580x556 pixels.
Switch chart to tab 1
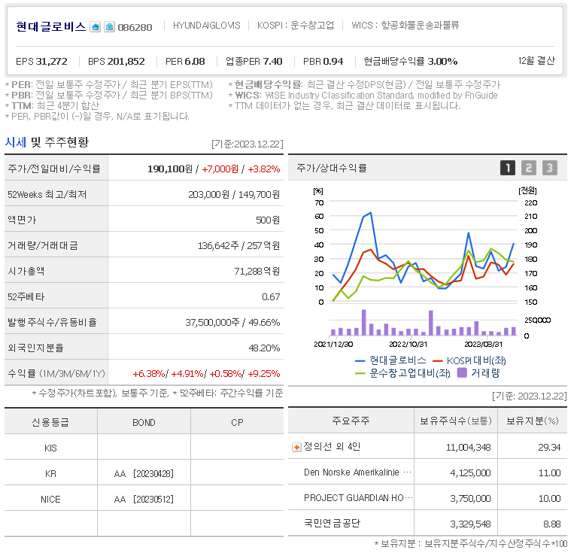508,168
